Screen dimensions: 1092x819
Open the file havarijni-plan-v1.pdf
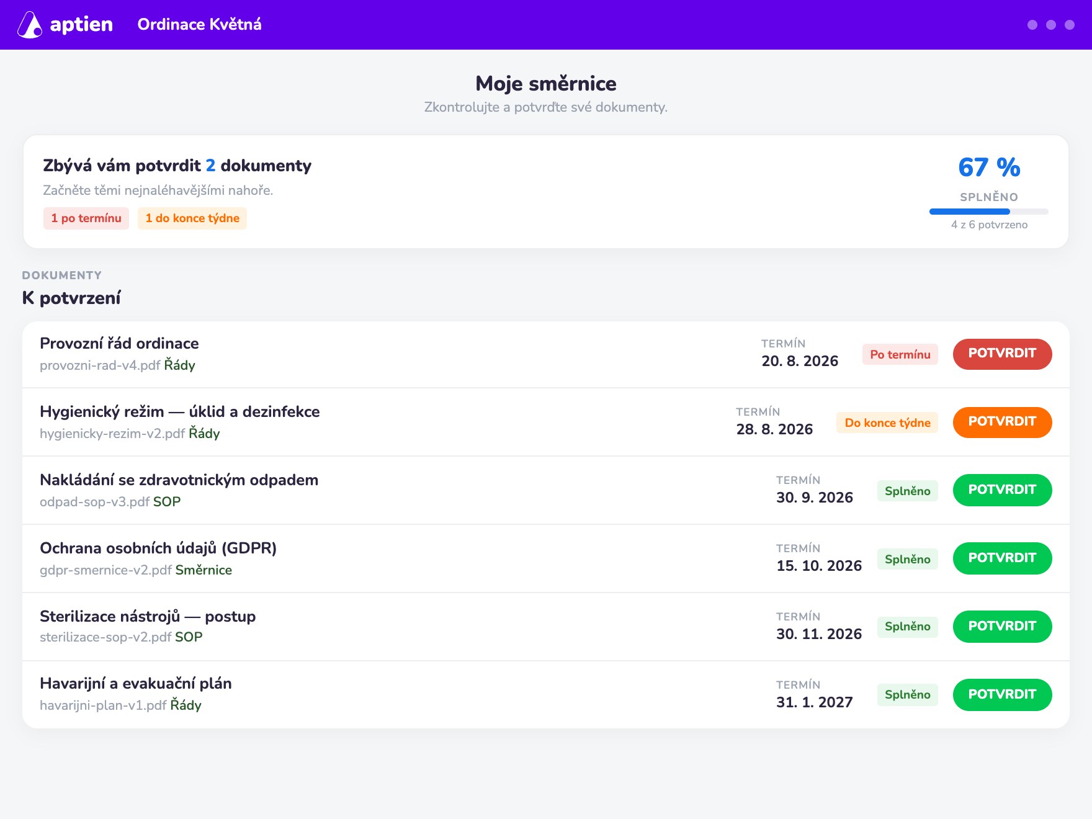coord(103,705)
